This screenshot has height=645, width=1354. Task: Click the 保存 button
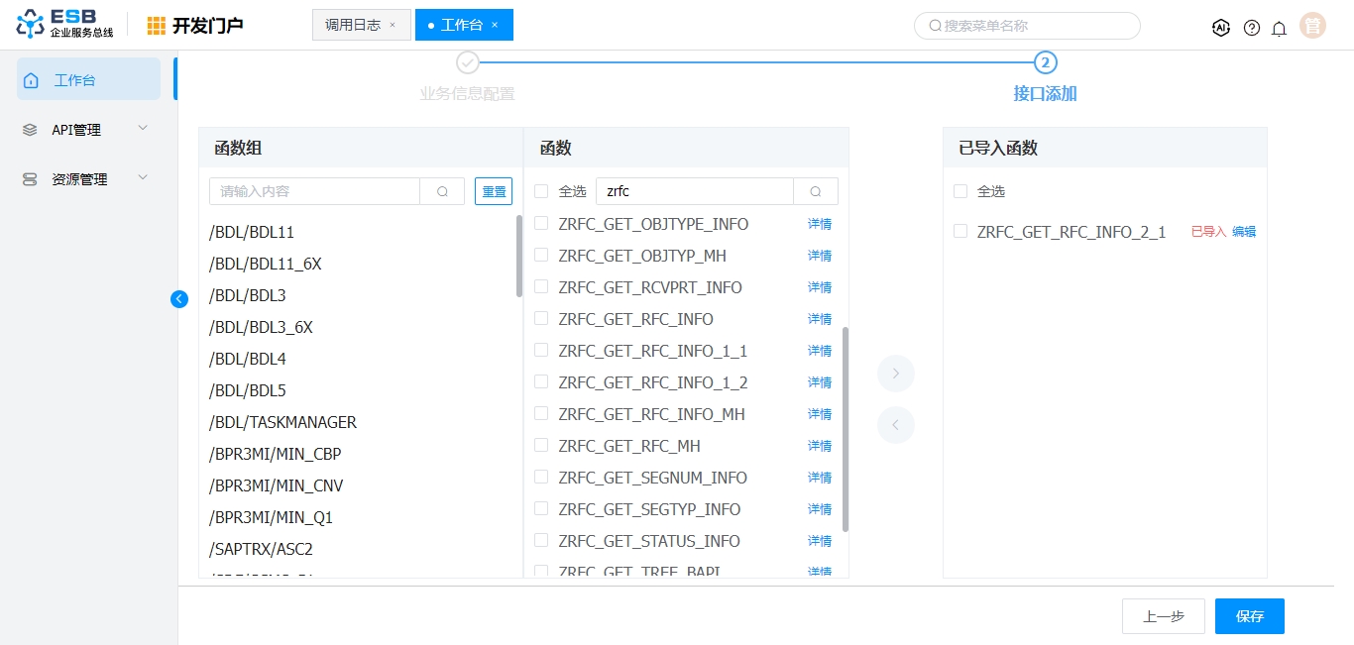coord(1249,616)
